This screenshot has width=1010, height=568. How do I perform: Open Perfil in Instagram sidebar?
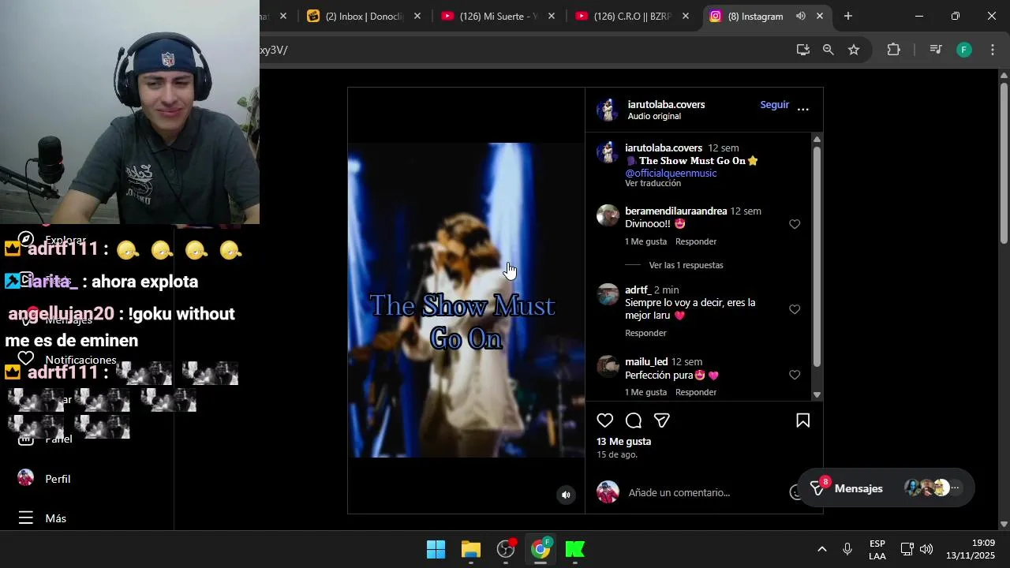pos(45,479)
